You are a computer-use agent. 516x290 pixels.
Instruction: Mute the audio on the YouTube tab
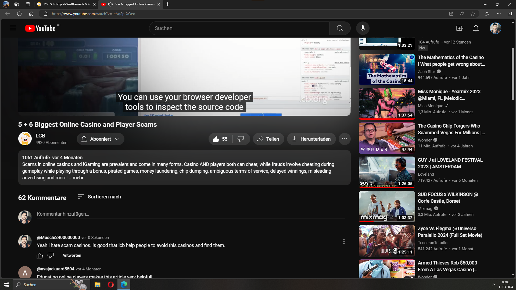(110, 4)
